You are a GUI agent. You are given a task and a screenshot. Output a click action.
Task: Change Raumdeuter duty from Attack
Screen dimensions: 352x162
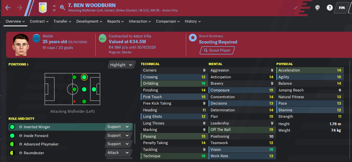pyautogui.click(x=118, y=153)
